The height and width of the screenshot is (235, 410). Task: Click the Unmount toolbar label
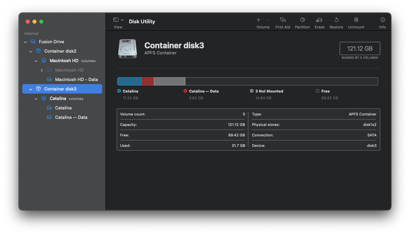click(x=356, y=27)
